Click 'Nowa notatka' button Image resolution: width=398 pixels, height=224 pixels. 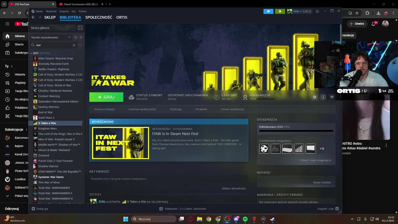(x=322, y=182)
